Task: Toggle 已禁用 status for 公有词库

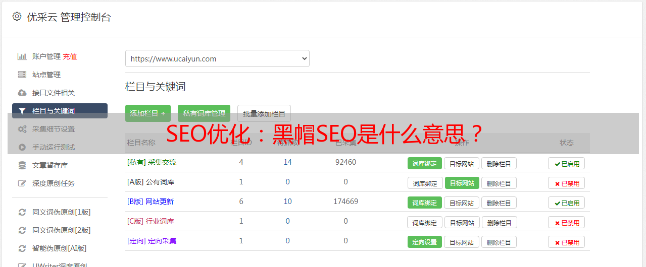Action: point(567,183)
